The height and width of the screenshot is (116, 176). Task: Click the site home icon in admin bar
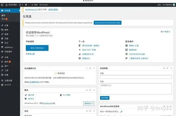tap(6, 5)
